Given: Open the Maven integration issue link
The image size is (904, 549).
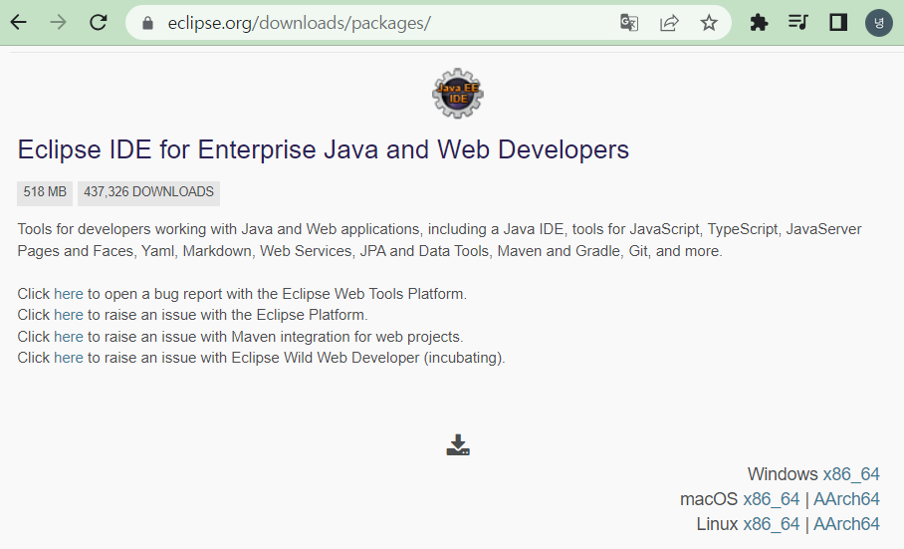Looking at the screenshot, I should pyautogui.click(x=69, y=337).
